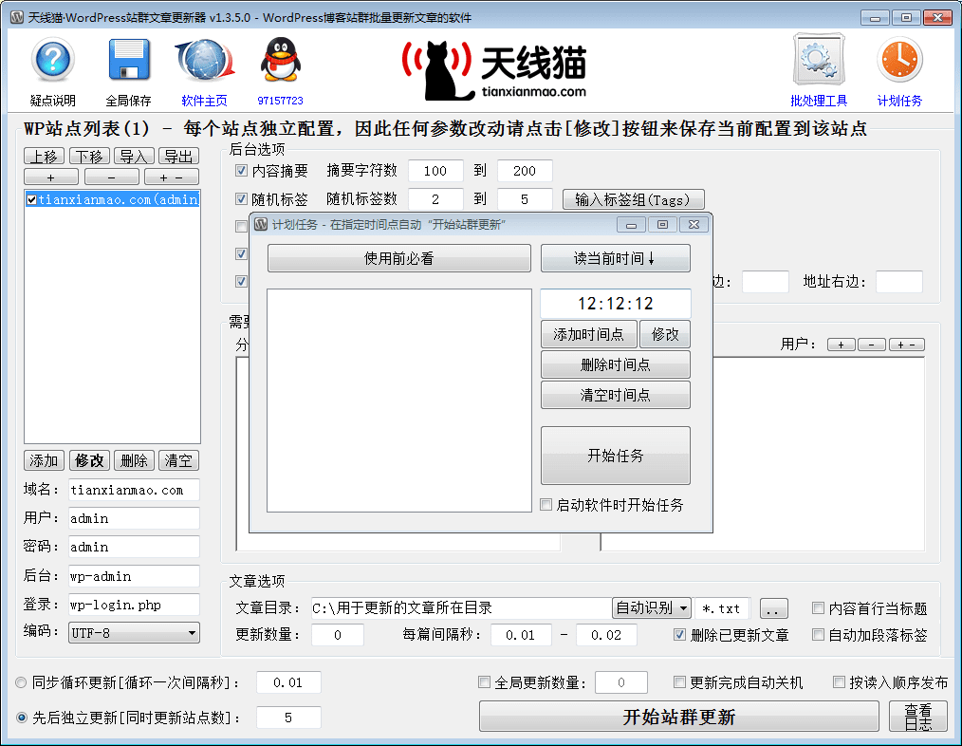This screenshot has width=962, height=746.
Task: Click the 删除 site button
Action: (x=134, y=460)
